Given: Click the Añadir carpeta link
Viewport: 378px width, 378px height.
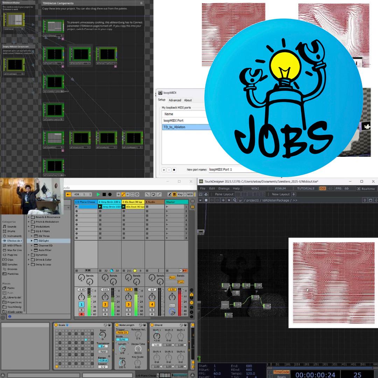Looking at the screenshot, I should coord(13,312).
